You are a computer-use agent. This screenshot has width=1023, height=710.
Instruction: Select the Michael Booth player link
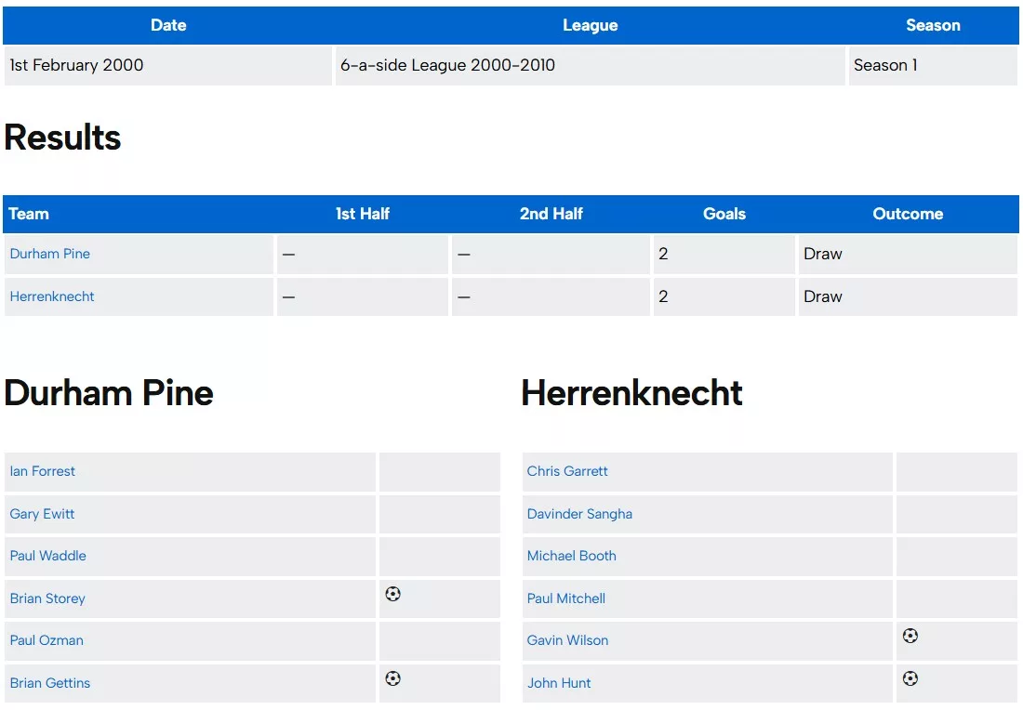click(572, 556)
